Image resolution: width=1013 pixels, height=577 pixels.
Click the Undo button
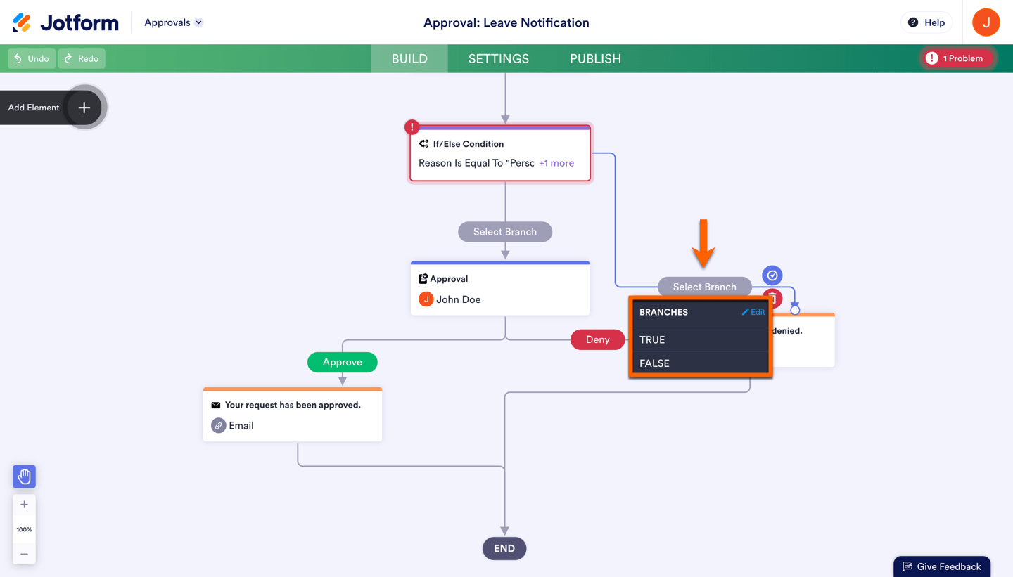coord(32,58)
